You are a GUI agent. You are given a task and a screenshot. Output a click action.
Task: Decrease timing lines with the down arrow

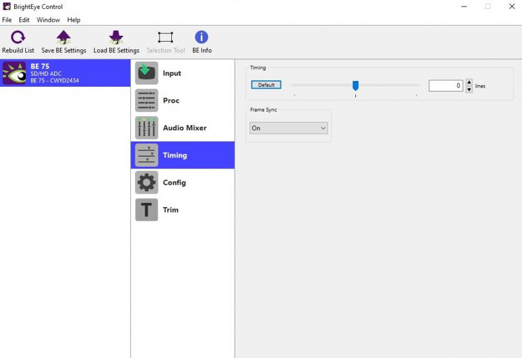[x=469, y=90]
